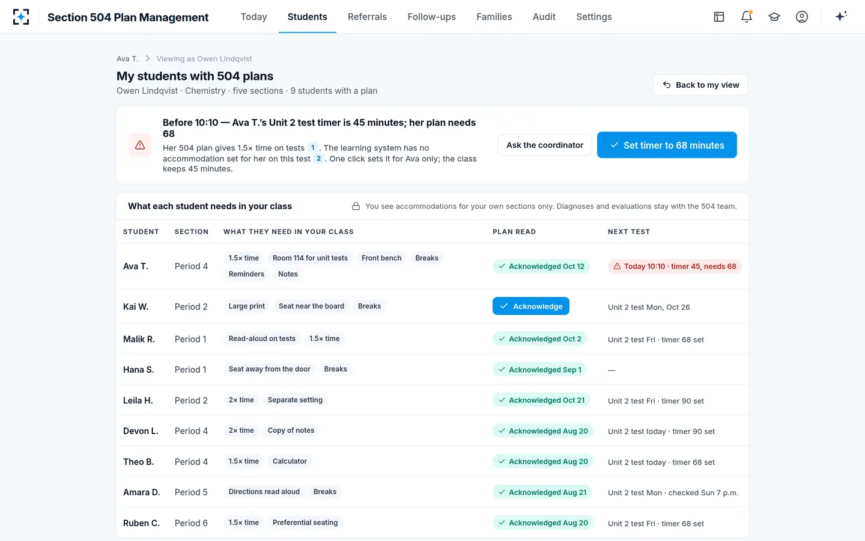Select the Students tab
Viewport: 865px width, 541px height.
click(308, 17)
